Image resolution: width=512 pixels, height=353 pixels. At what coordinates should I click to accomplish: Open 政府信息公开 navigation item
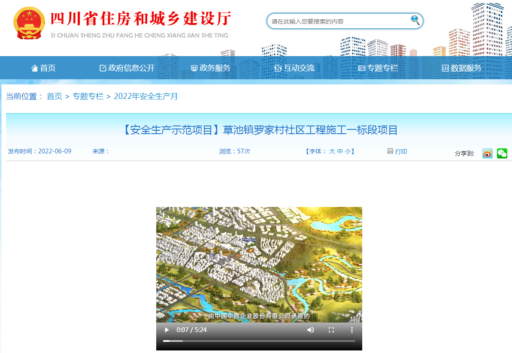click(127, 68)
